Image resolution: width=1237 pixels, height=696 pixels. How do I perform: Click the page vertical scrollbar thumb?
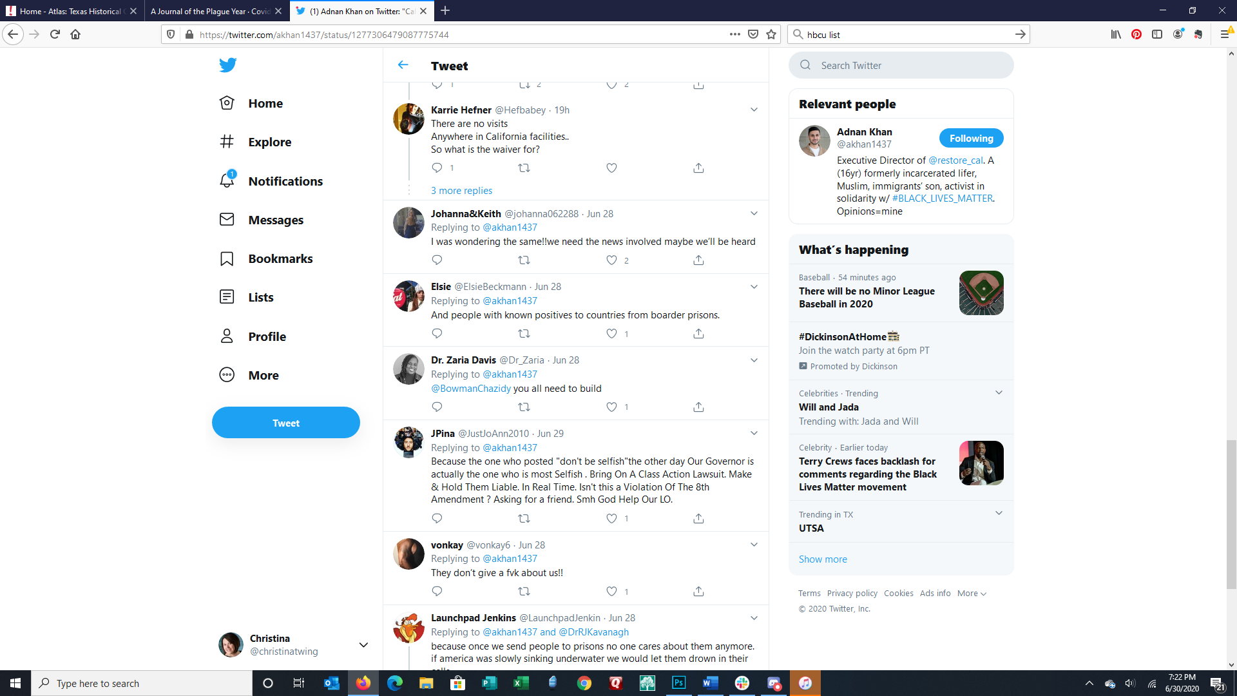point(1231,514)
